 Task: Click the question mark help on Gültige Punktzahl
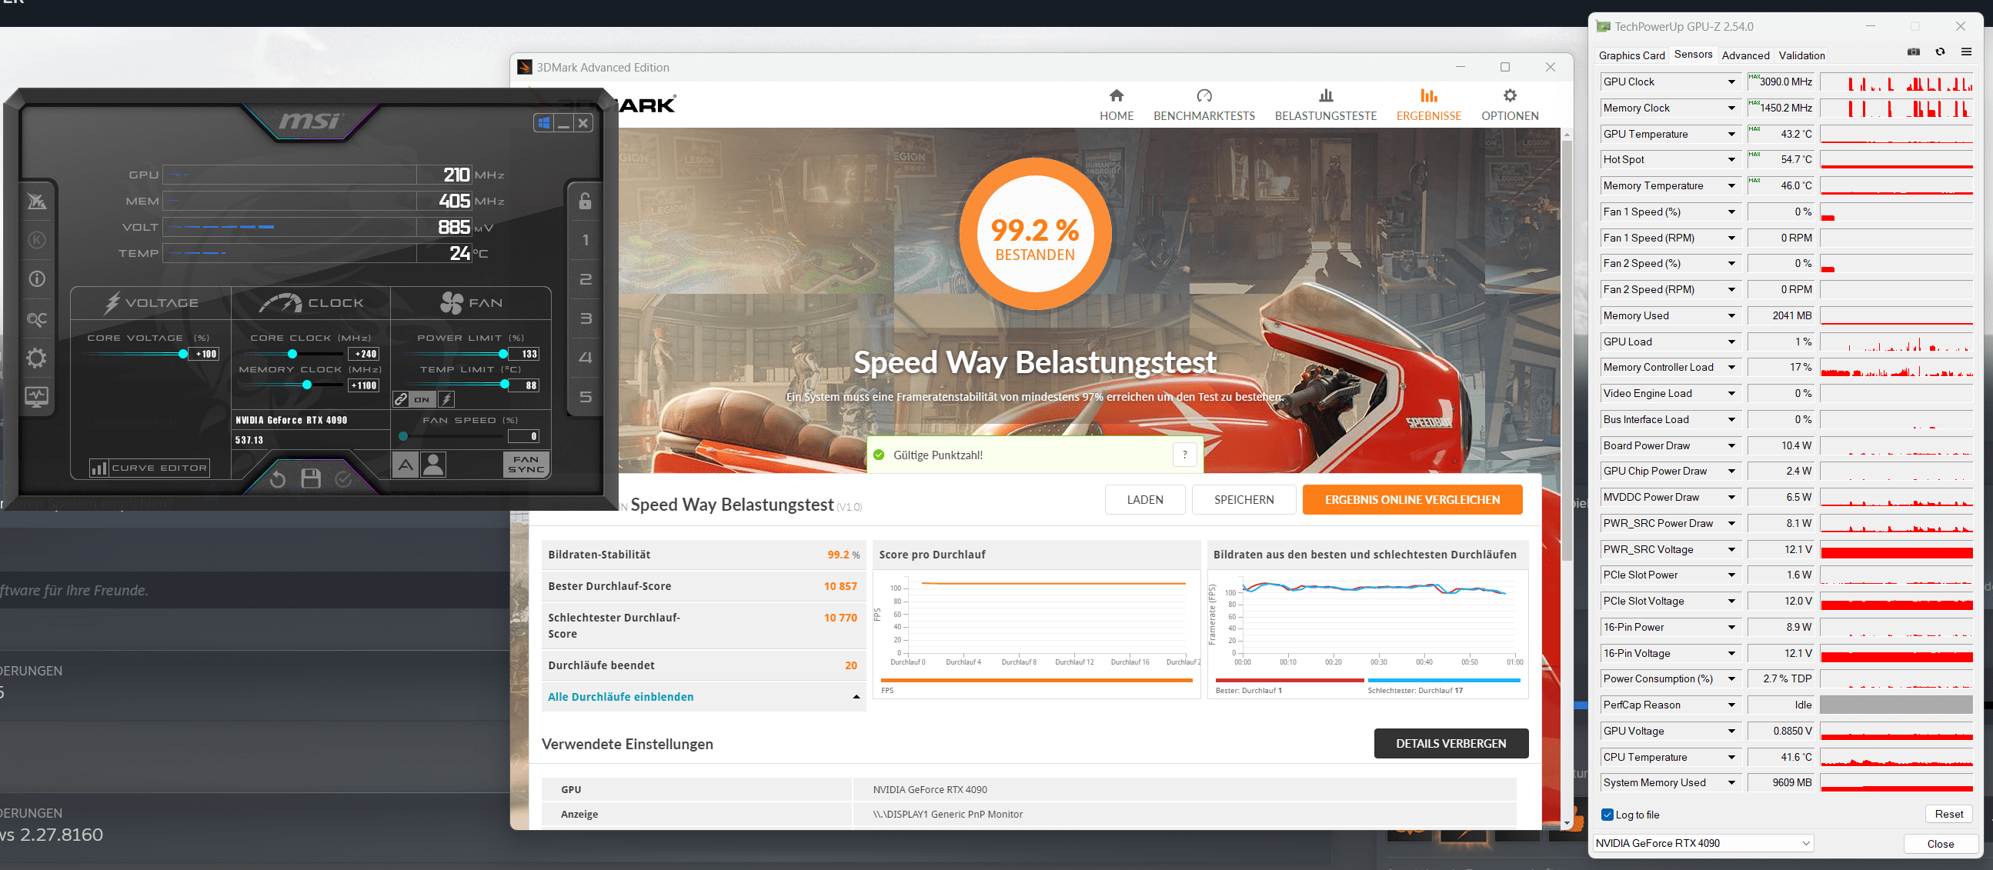(x=1184, y=455)
